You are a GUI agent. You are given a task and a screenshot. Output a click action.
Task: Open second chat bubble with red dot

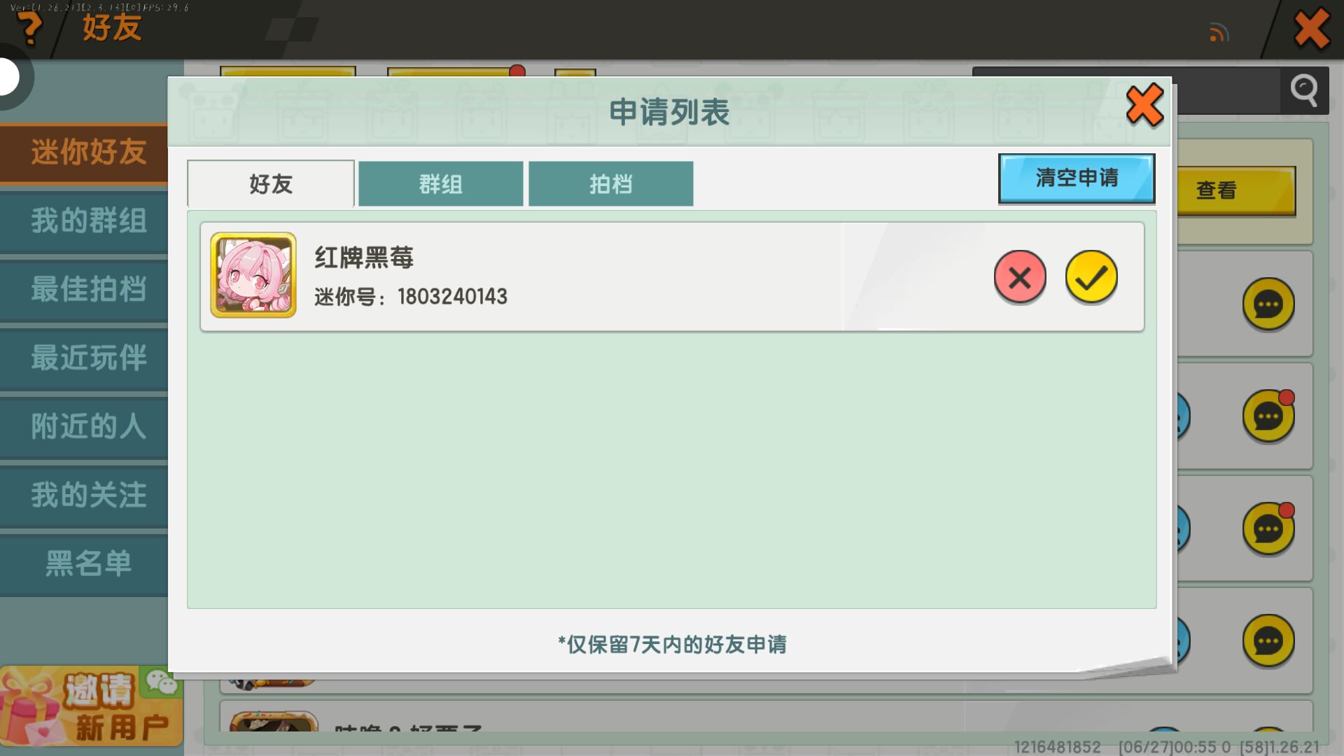pyautogui.click(x=1268, y=417)
